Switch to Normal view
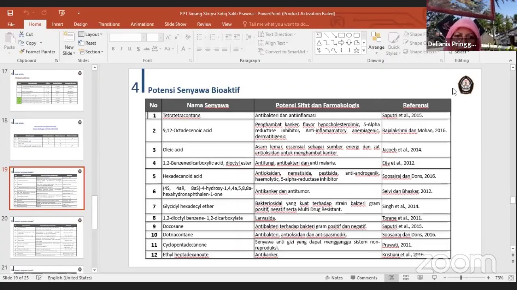 [x=391, y=278]
